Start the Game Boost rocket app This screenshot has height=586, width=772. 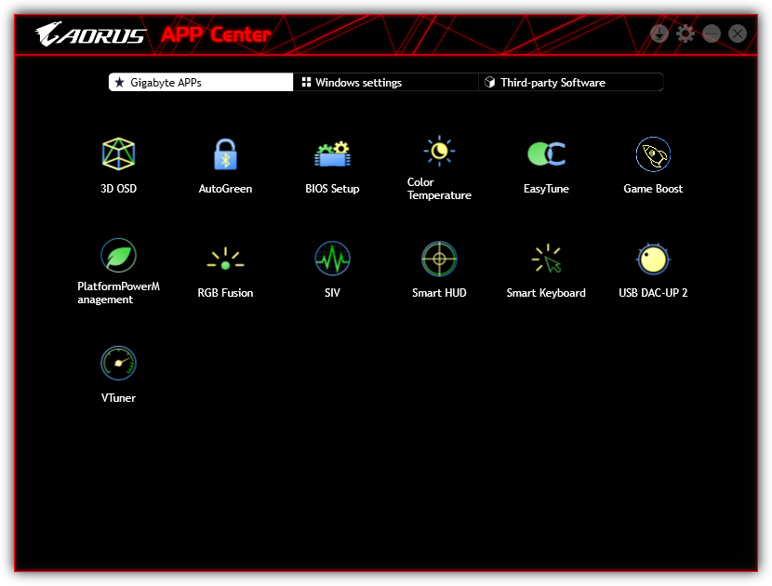pos(653,154)
